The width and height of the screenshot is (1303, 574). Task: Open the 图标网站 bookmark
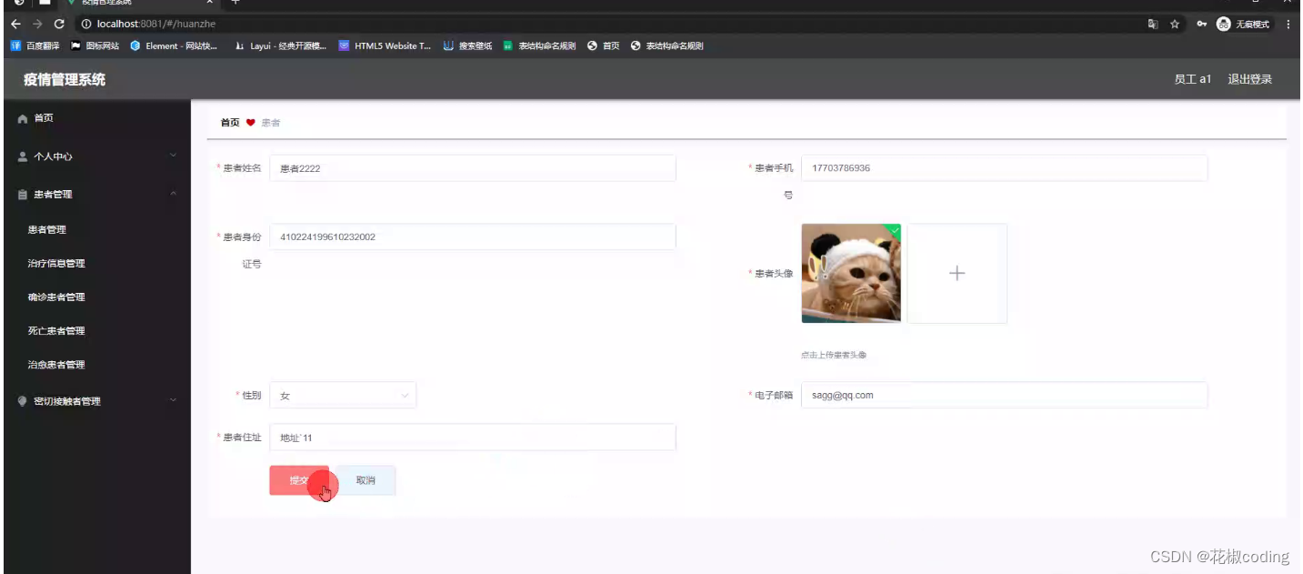[95, 45]
